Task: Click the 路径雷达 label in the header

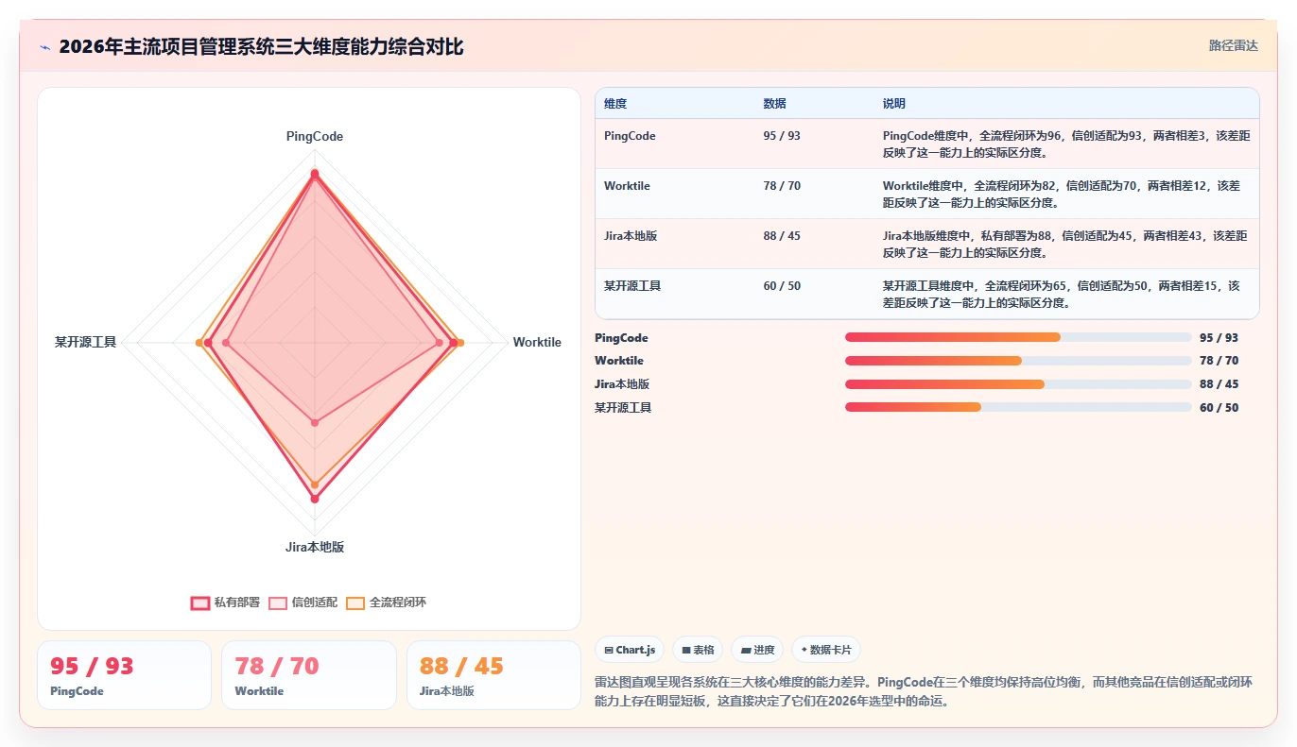Action: pyautogui.click(x=1233, y=45)
